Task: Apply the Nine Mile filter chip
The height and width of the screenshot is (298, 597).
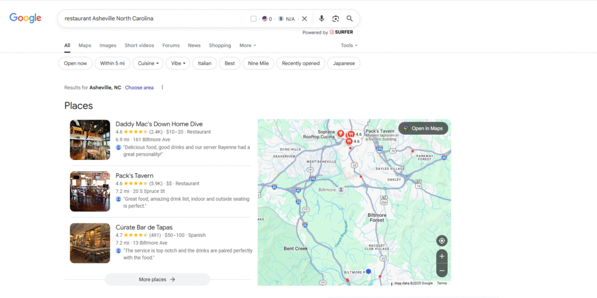Action: click(258, 63)
